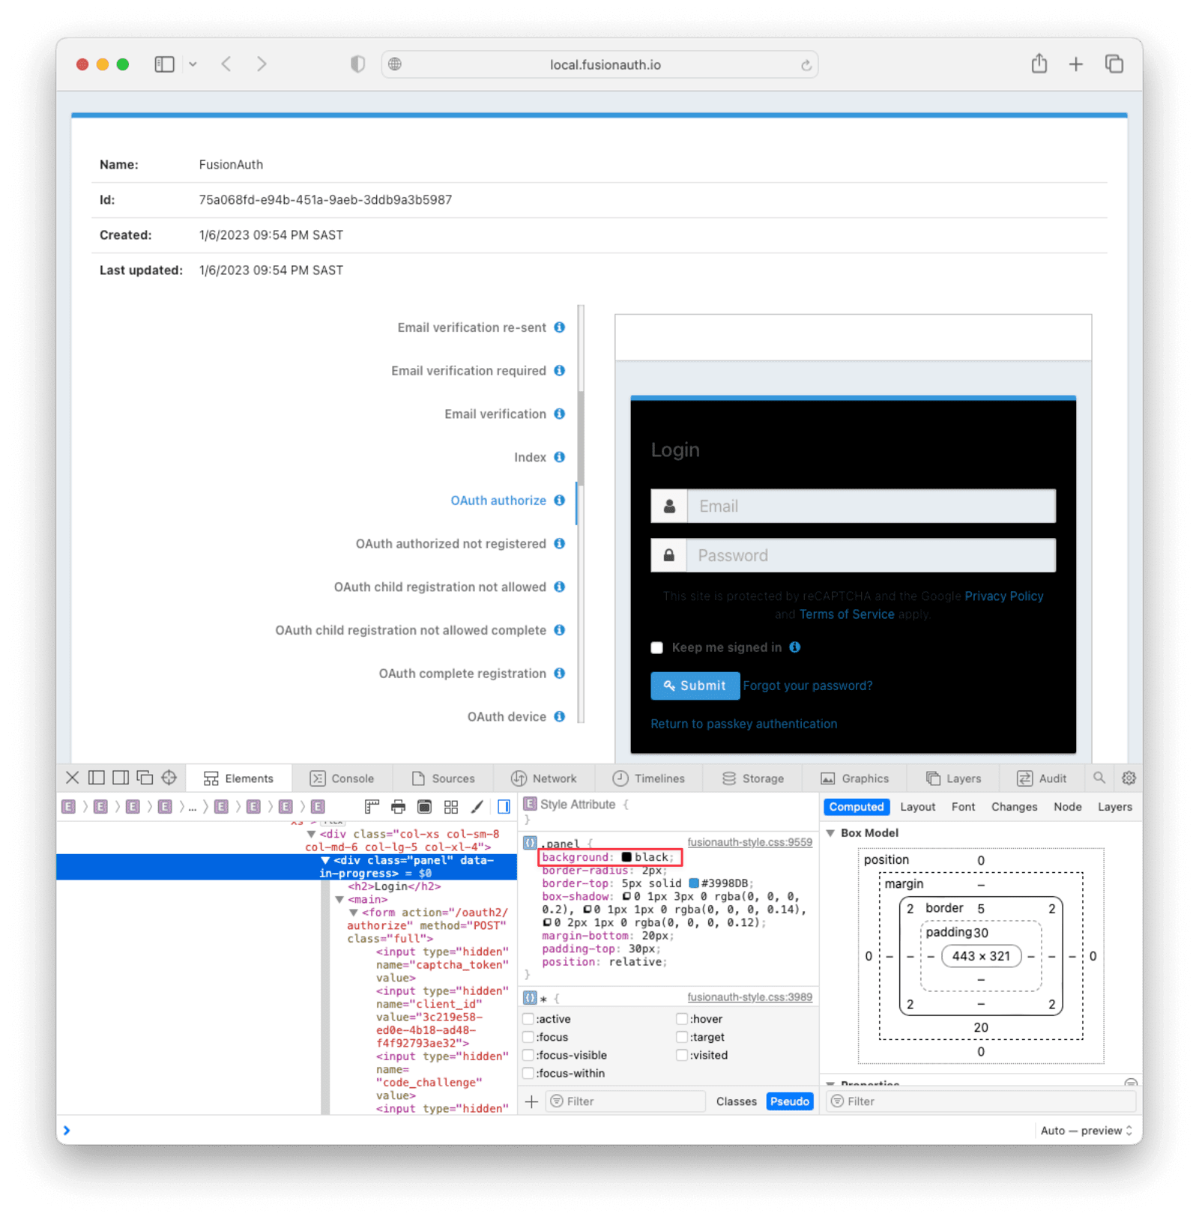
Task: Click info icon next to Index
Action: click(559, 457)
